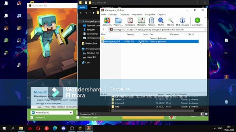Switch to WinRAR taskbar icon
Viewport: 236px width, 132px height.
[x=89, y=128]
